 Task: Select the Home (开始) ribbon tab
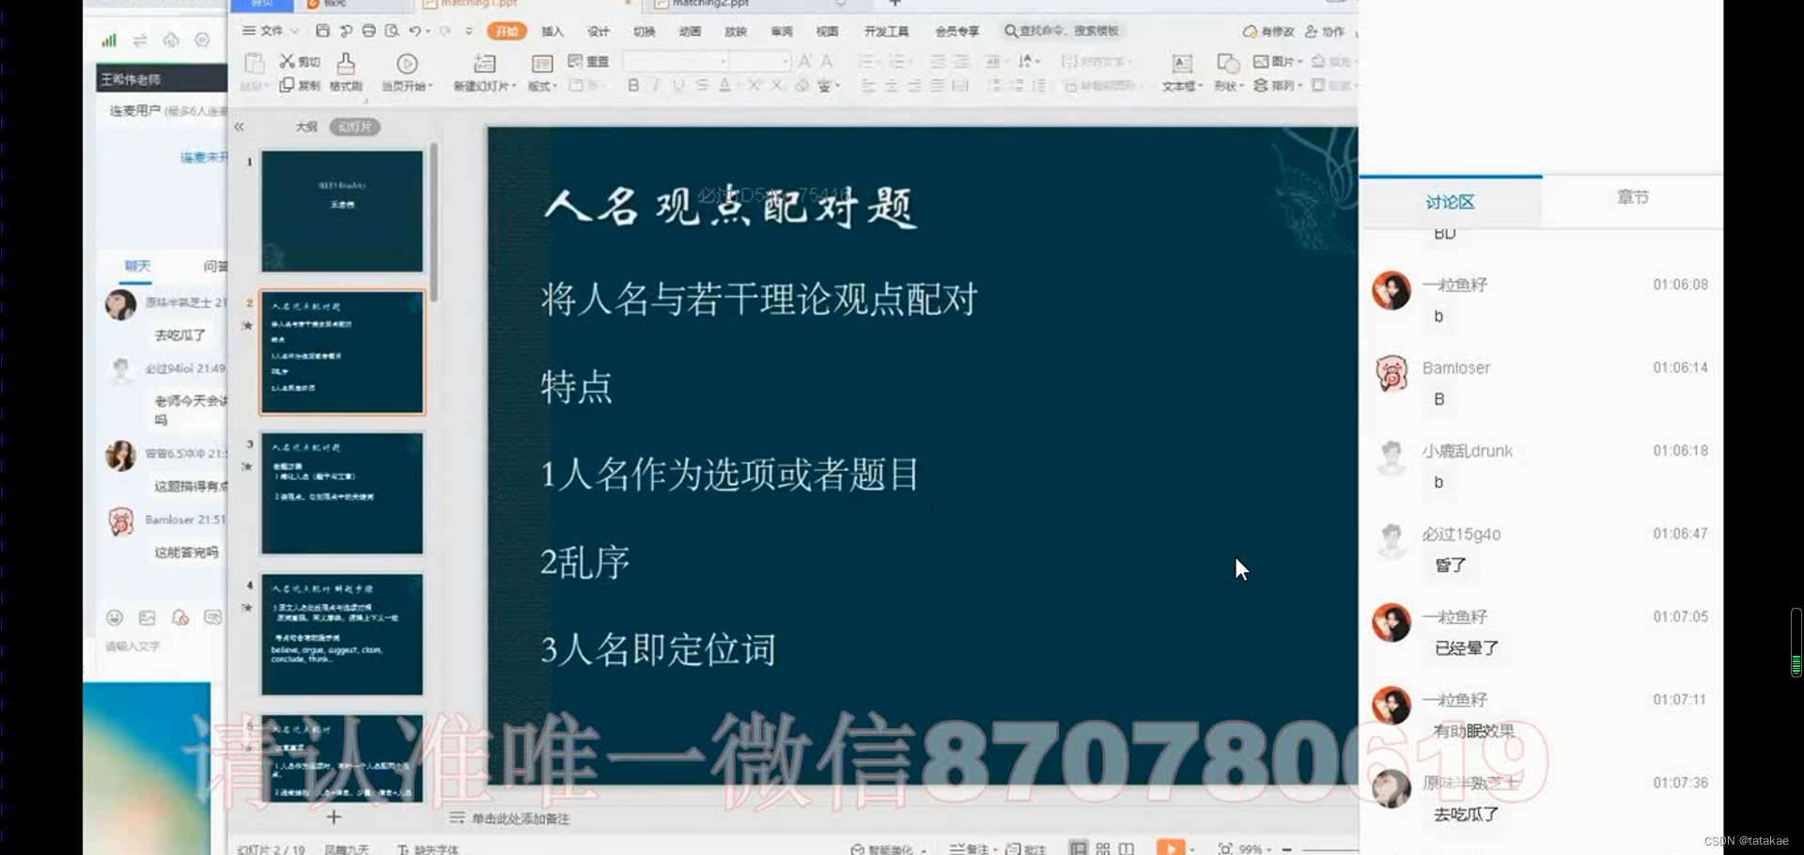[507, 31]
